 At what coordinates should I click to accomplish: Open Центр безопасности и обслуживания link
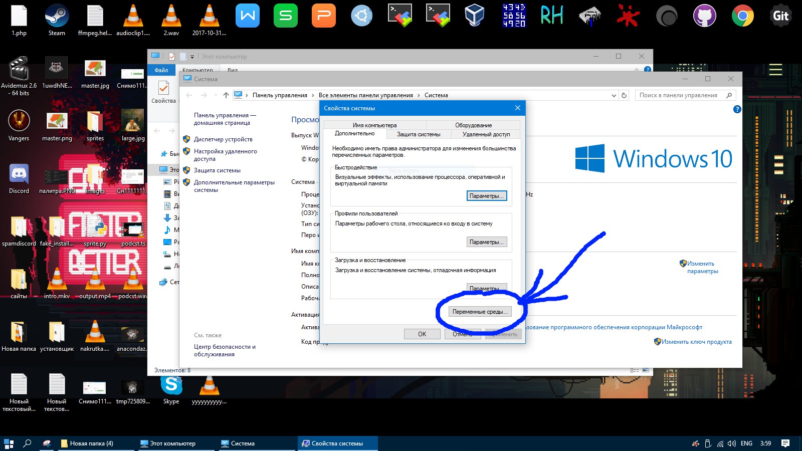pyautogui.click(x=225, y=350)
